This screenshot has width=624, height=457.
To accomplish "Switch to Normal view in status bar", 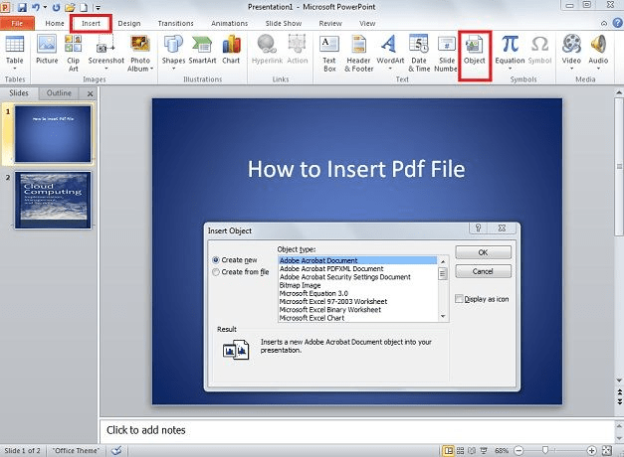I will [449, 450].
